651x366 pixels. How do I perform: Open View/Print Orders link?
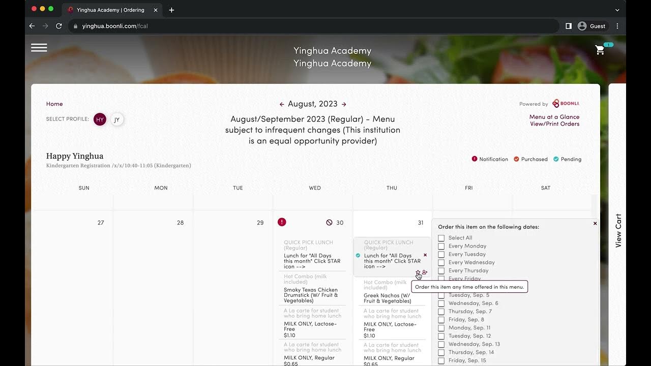(x=555, y=124)
